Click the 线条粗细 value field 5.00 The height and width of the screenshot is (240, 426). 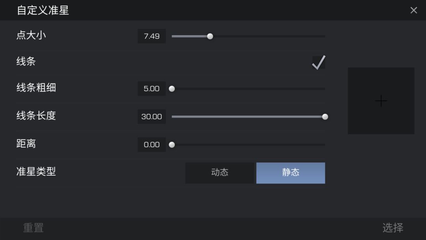click(151, 88)
